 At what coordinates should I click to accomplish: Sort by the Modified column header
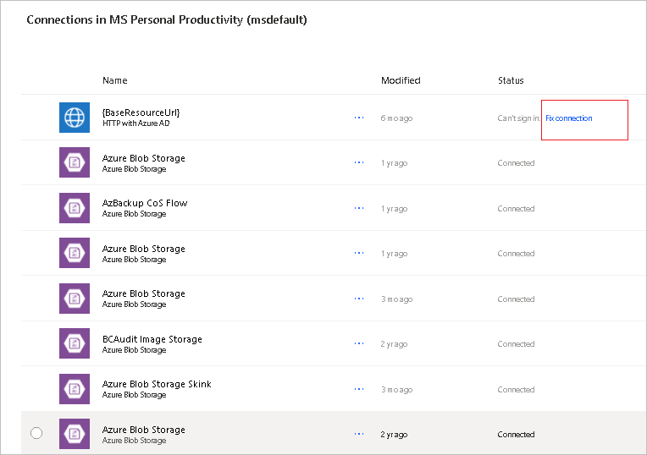(401, 80)
